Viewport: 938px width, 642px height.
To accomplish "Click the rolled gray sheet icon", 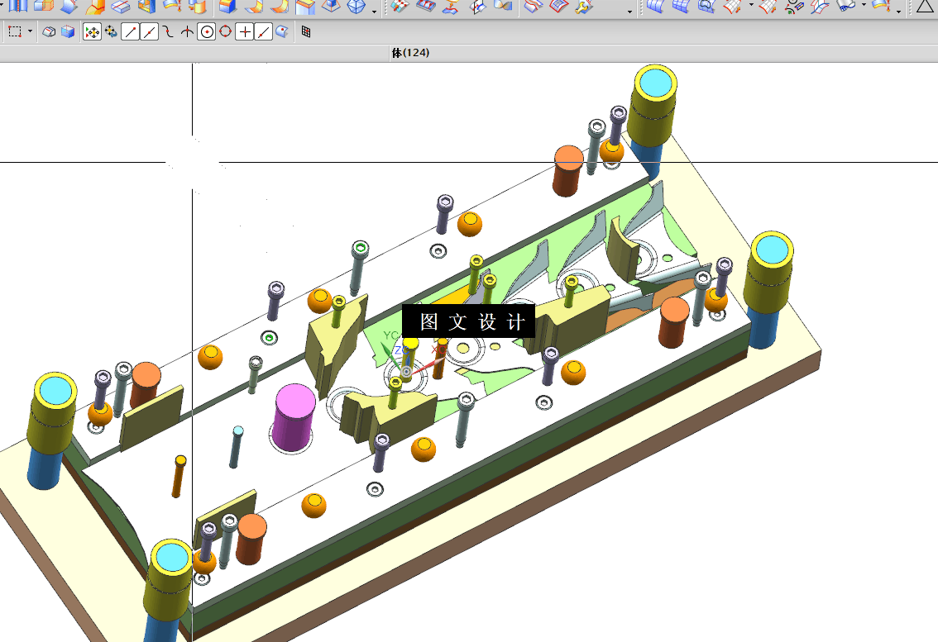I will tap(846, 7).
